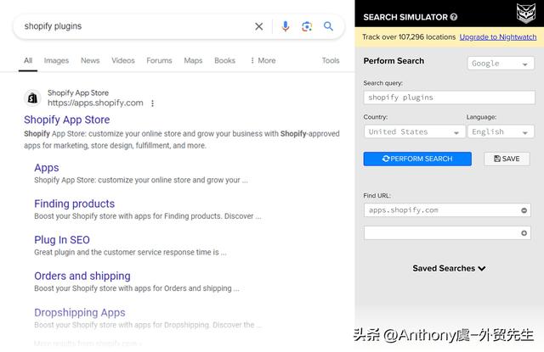The width and height of the screenshot is (544, 352).
Task: Focus the empty second Find URL field
Action: (x=447, y=233)
